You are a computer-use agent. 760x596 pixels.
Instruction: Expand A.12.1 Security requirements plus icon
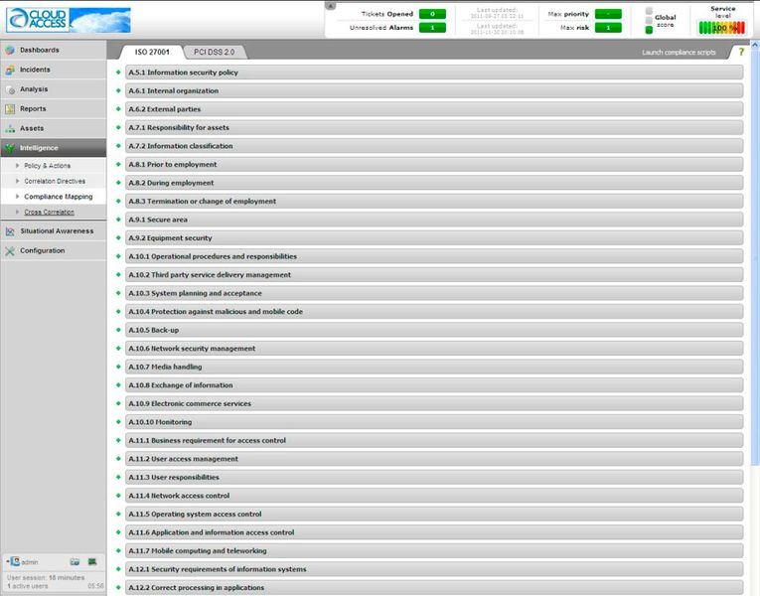click(118, 569)
